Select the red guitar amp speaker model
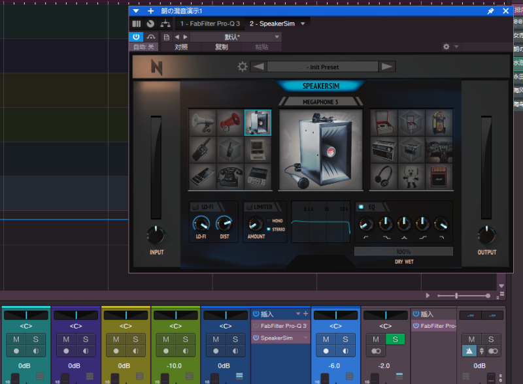The image size is (523, 384). click(438, 176)
